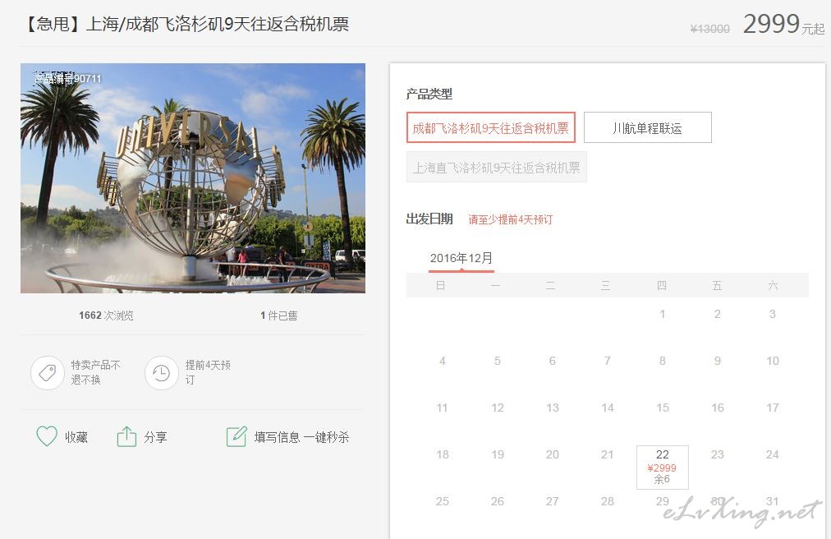Select 川航单程联运 product type
The width and height of the screenshot is (831, 539).
pyautogui.click(x=647, y=127)
